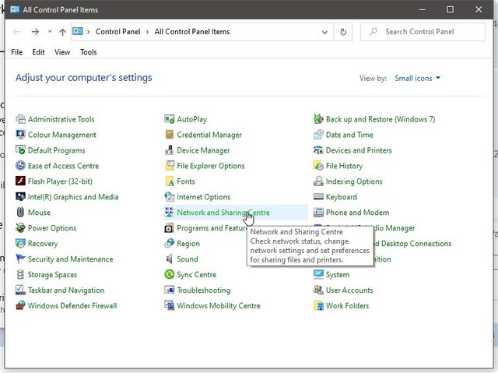Viewport: 498px width, 373px height.
Task: Click the Taskbar and Navigation icon
Action: (20, 290)
